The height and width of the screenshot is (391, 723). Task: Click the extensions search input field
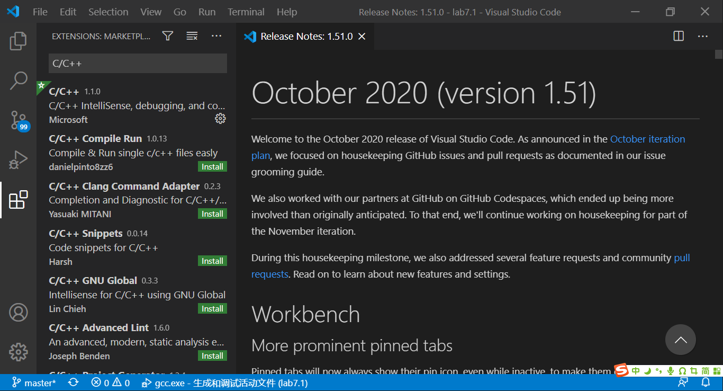(x=138, y=64)
